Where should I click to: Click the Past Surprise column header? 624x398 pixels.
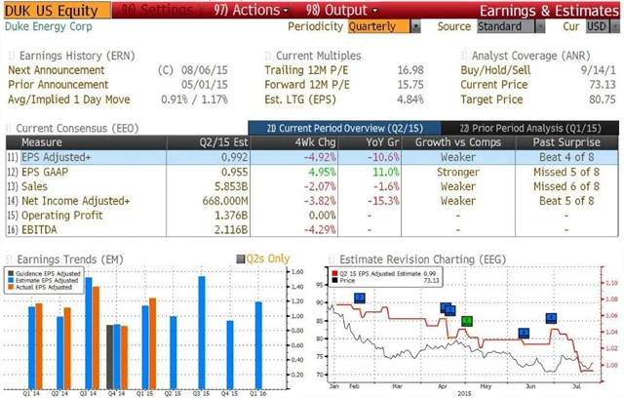(x=566, y=142)
